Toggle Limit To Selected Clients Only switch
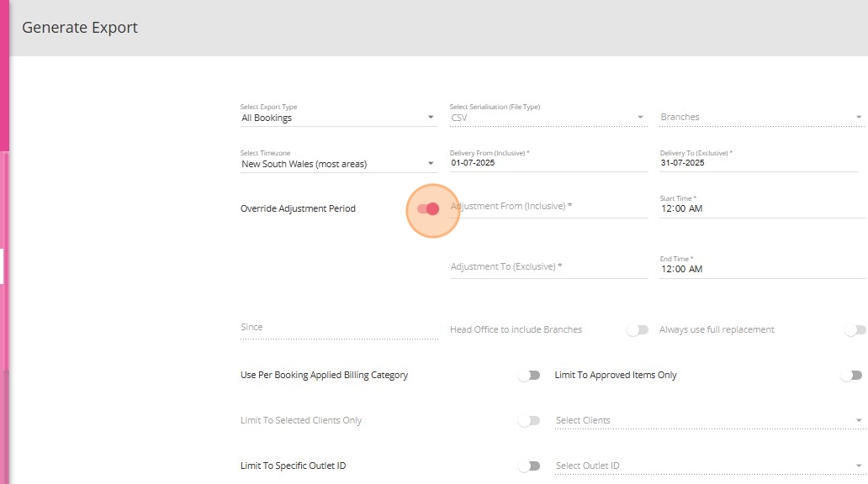The height and width of the screenshot is (484, 868). click(x=529, y=420)
